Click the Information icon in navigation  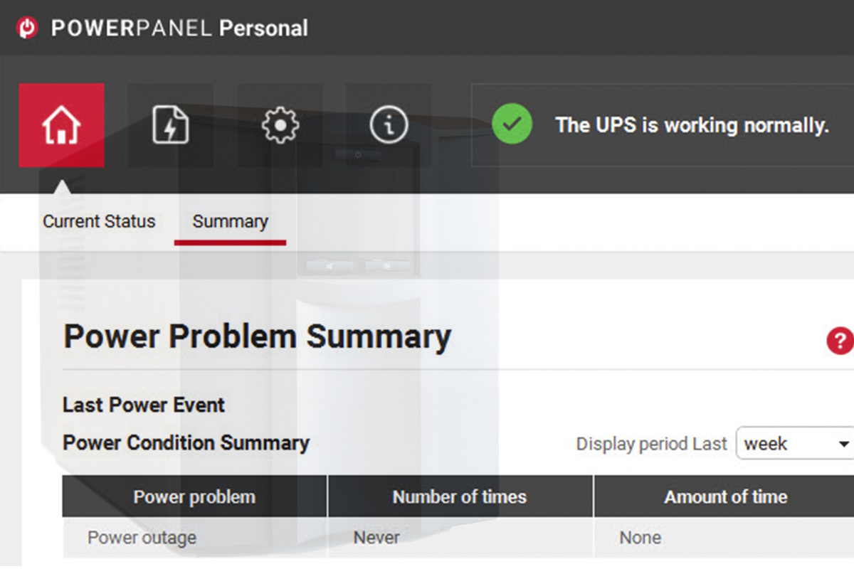click(389, 125)
